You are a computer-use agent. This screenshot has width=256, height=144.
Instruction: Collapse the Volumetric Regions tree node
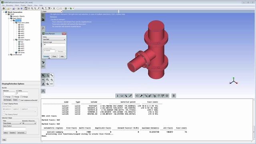click(x=14, y=40)
